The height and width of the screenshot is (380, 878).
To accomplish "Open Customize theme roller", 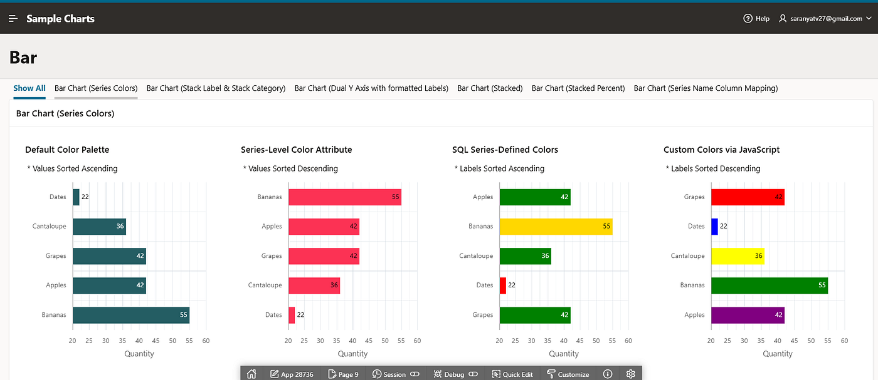I will [x=568, y=374].
